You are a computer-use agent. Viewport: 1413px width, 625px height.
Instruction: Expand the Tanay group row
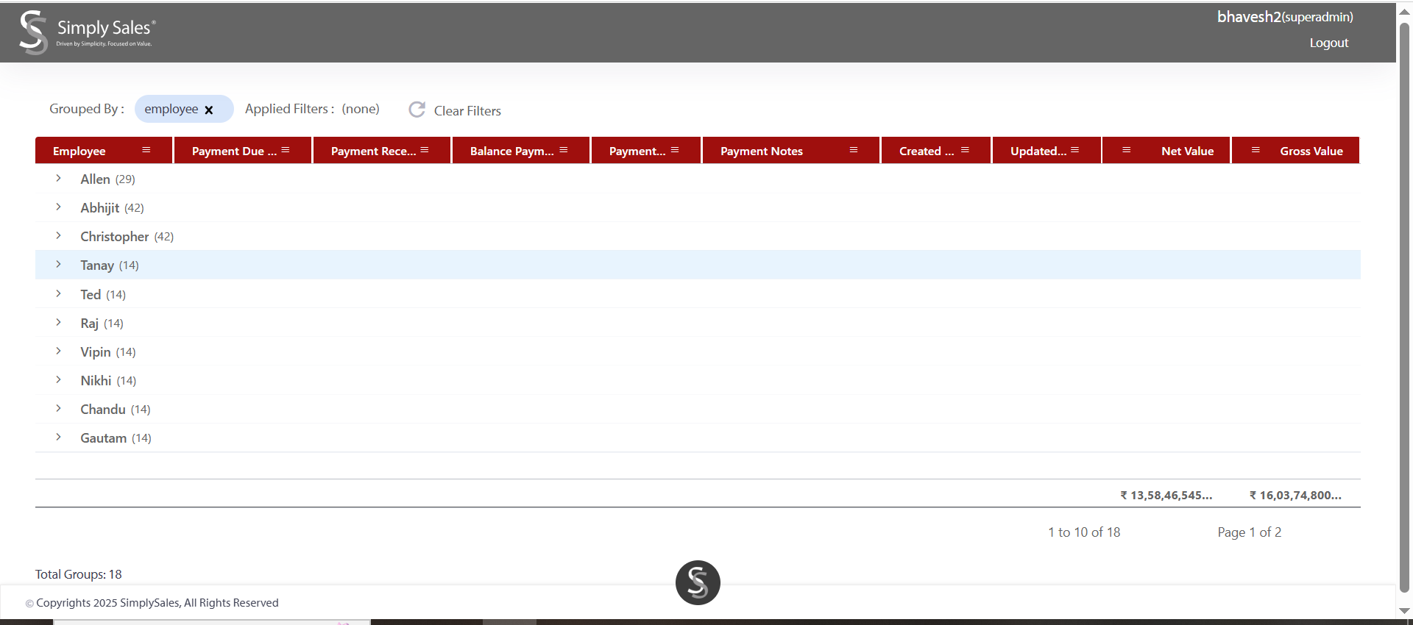59,265
